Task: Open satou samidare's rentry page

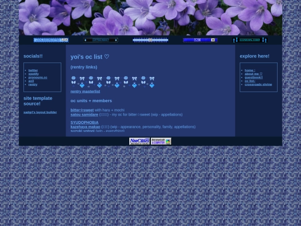Action: pos(84,114)
